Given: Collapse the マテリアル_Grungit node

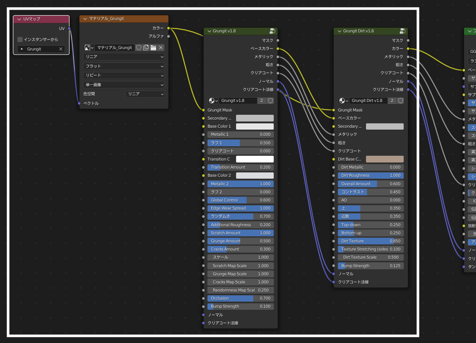Looking at the screenshot, I should 85,19.
